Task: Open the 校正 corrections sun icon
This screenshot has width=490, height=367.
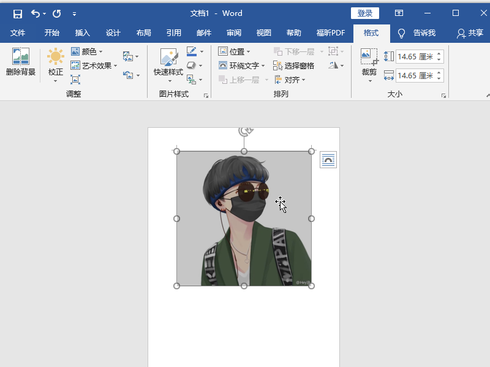Action: [56, 56]
